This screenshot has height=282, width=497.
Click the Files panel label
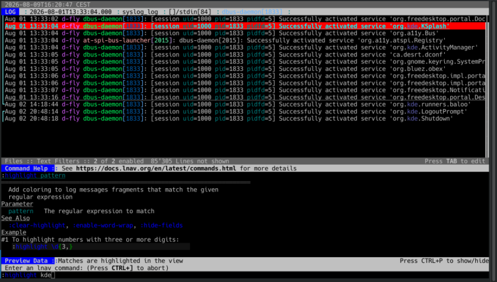13,161
